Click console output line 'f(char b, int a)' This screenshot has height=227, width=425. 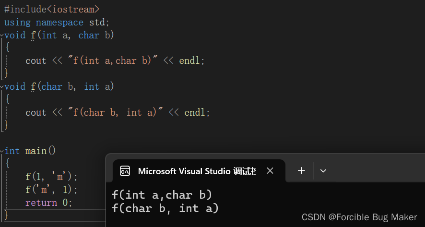[165, 208]
